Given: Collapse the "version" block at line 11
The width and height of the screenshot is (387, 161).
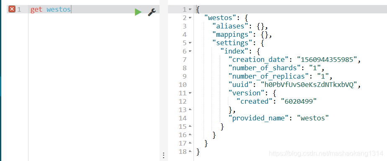Looking at the screenshot, I should 190,93.
